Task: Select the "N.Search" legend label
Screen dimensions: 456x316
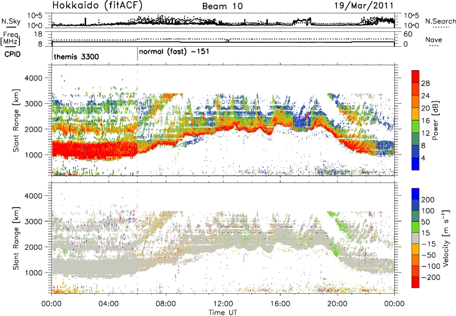Action: [440, 21]
